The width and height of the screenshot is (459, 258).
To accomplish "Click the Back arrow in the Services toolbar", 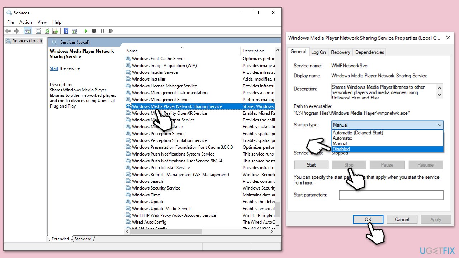I will pyautogui.click(x=8, y=31).
